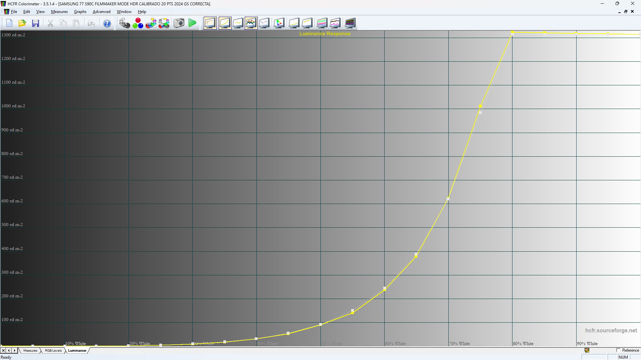Switch to the RGB Levels tab
Screen dimensions: 641x360
point(53,350)
